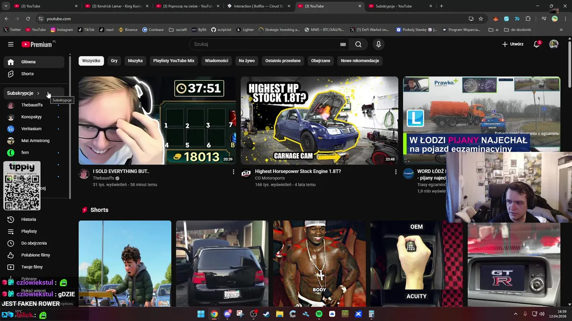
Task: Click the Utwórz create button
Action: 513,44
